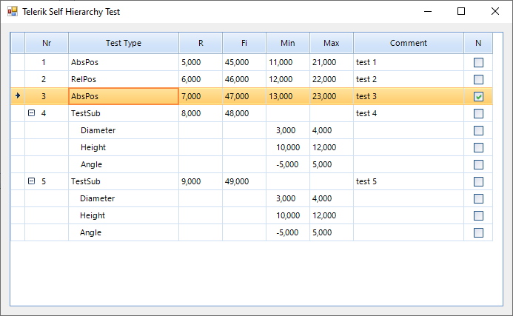Click the test 4 comment cell
The height and width of the screenshot is (316, 513).
(x=408, y=113)
